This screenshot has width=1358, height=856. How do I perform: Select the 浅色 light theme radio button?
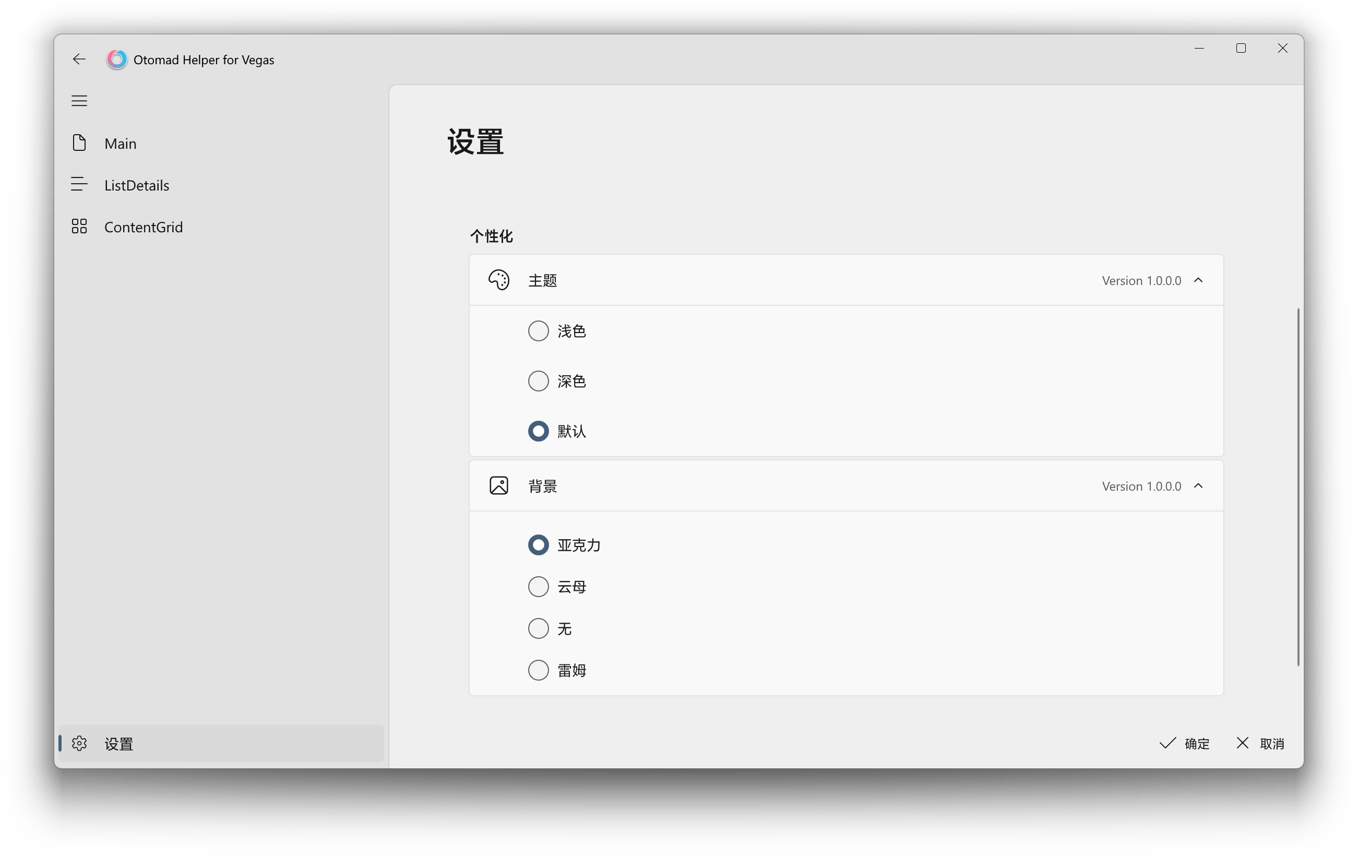coord(539,330)
